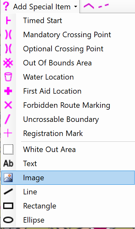Click the Out Of Bounds Area hatch icon
The image size is (135, 229).
click(8, 63)
